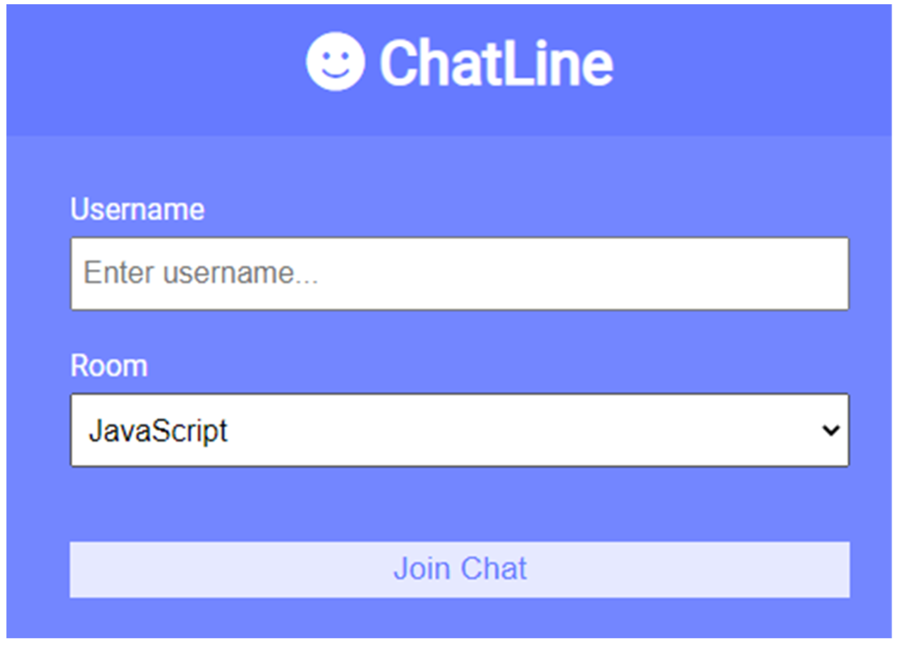Click the Enter username... placeholder text

click(200, 273)
